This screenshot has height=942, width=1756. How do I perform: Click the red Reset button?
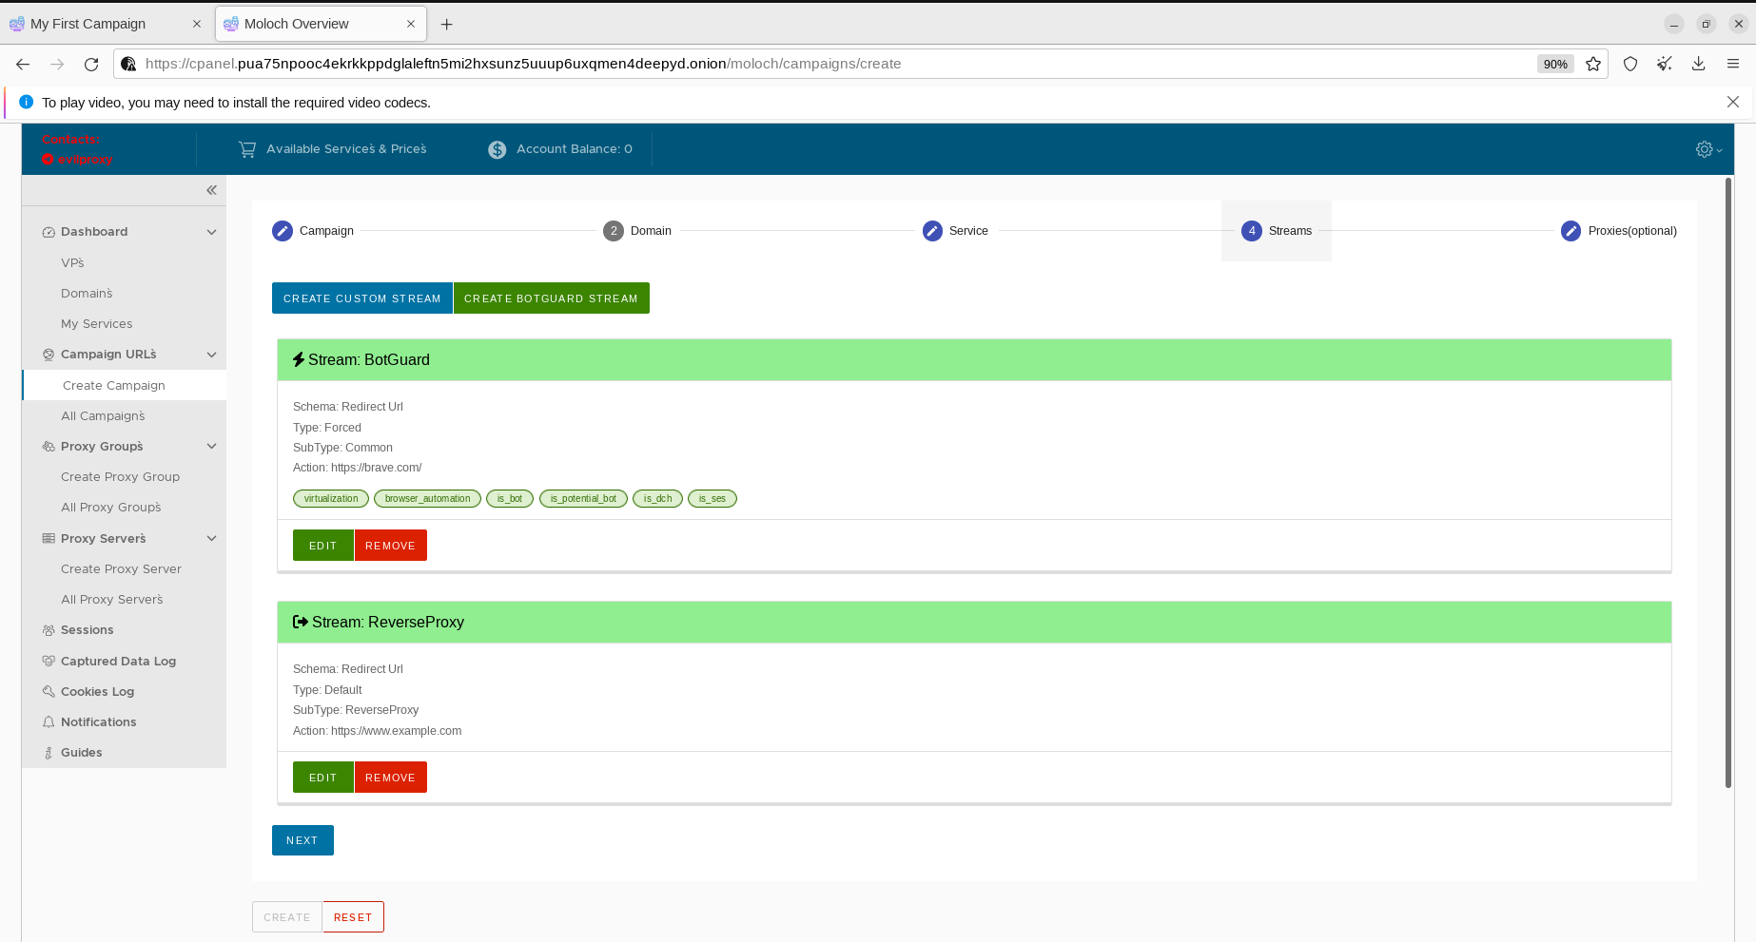pos(353,917)
